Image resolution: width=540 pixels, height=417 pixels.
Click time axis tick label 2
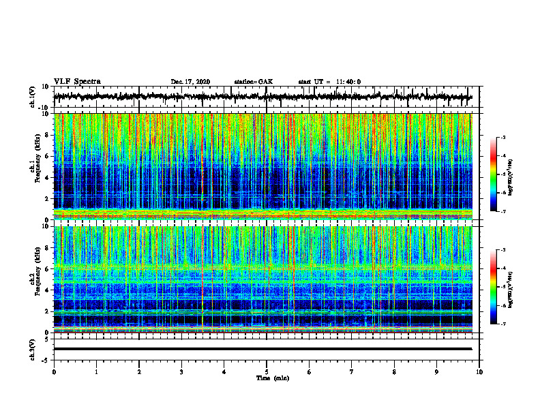139,372
